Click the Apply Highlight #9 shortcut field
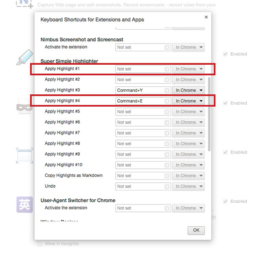This screenshot has height=253, width=254. click(143, 154)
